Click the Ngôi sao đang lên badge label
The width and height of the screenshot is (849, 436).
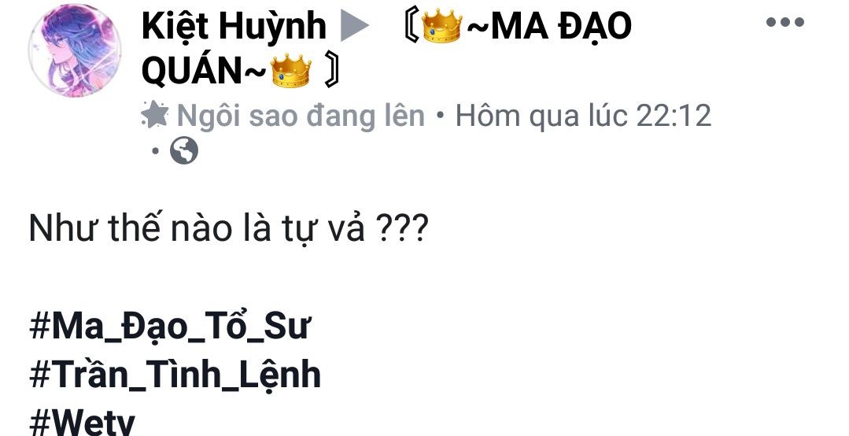301,116
